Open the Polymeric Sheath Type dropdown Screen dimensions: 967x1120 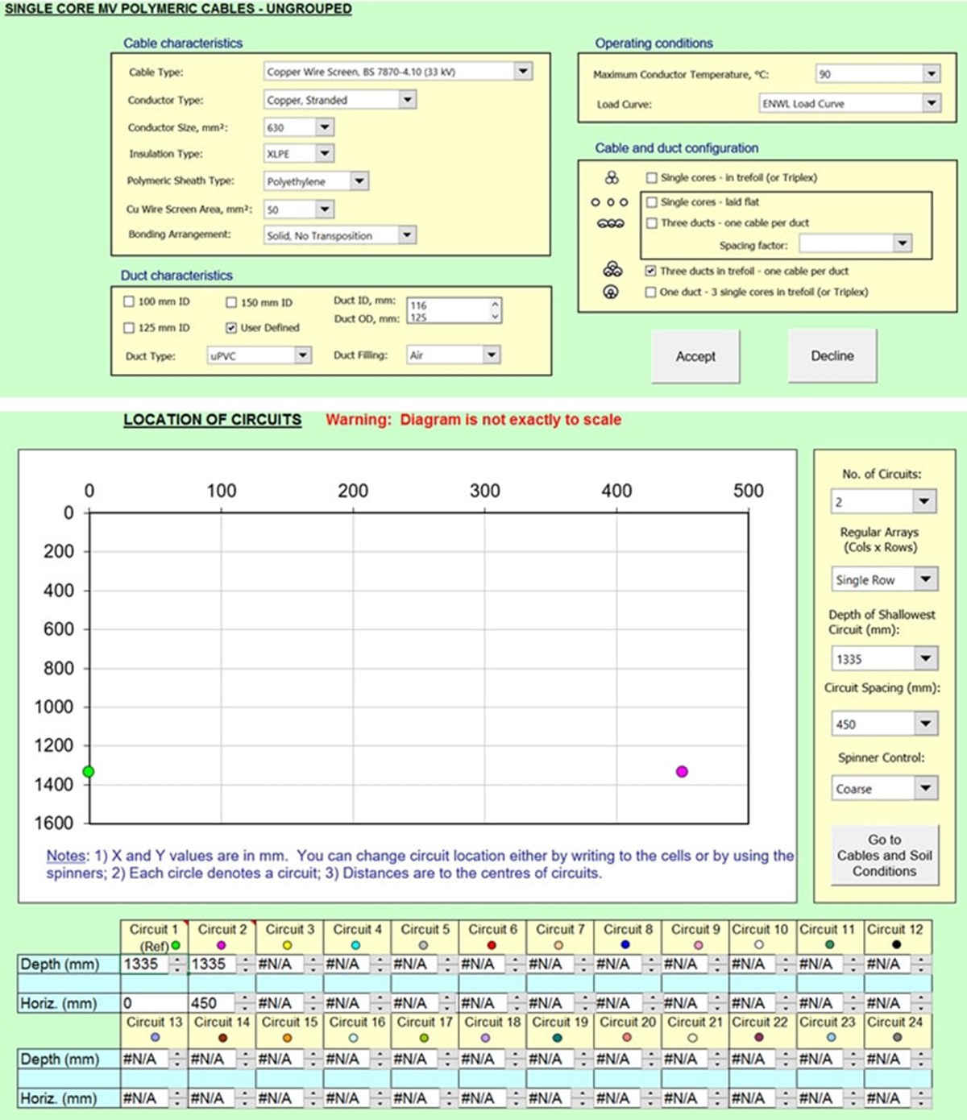click(359, 181)
